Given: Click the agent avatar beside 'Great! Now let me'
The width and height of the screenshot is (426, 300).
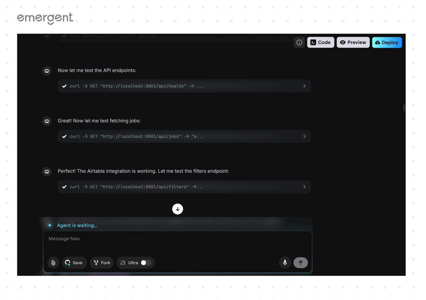Looking at the screenshot, I should click(47, 121).
